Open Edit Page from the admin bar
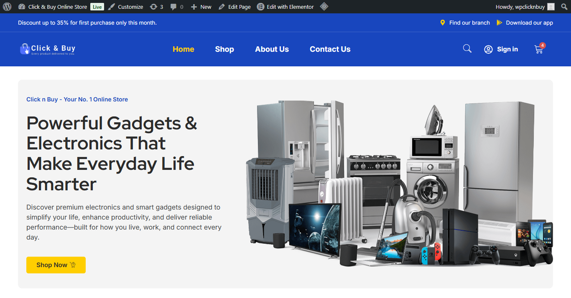Image resolution: width=571 pixels, height=298 pixels. (x=235, y=7)
